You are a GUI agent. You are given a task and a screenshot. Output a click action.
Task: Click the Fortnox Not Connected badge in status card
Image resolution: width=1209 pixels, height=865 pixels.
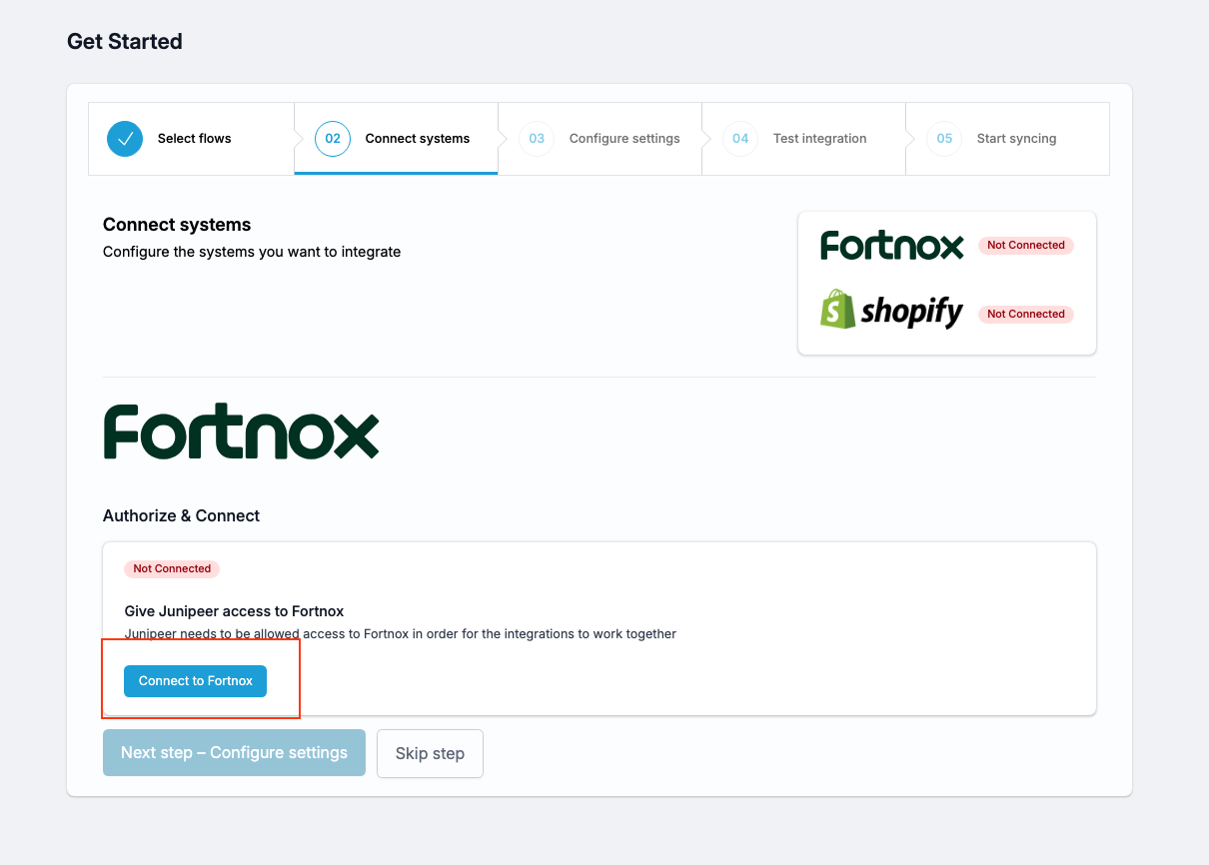(x=1026, y=245)
